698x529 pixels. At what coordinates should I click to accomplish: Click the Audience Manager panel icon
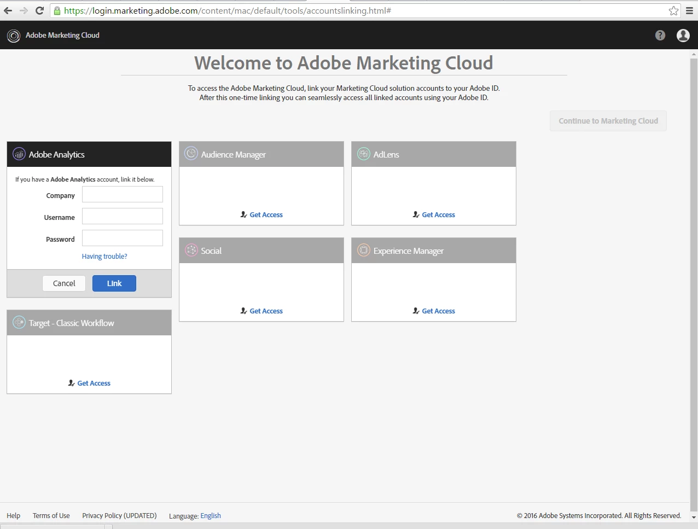click(x=191, y=154)
